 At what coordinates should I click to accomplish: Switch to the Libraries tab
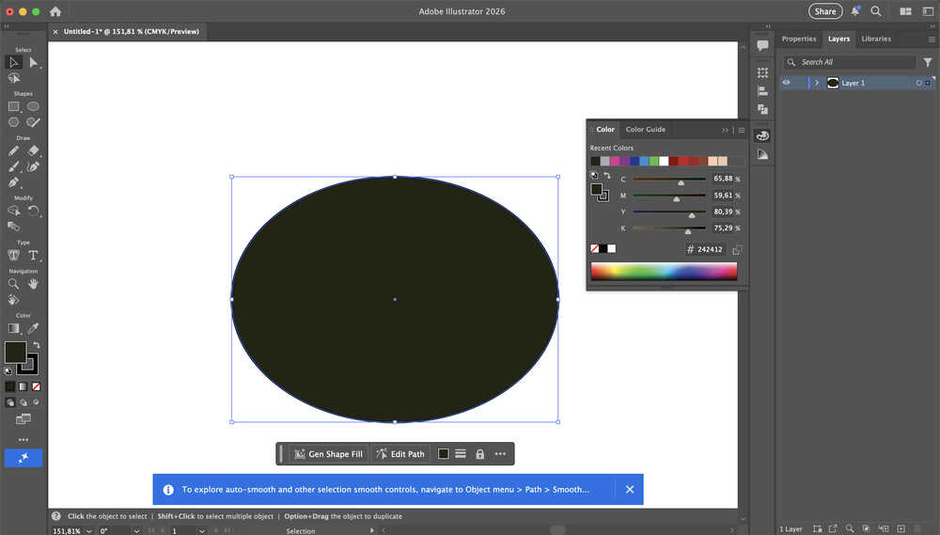click(x=876, y=39)
